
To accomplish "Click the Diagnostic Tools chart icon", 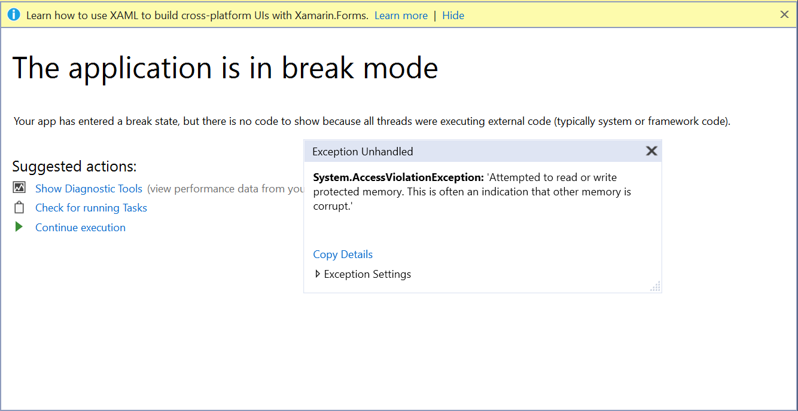I will [20, 187].
